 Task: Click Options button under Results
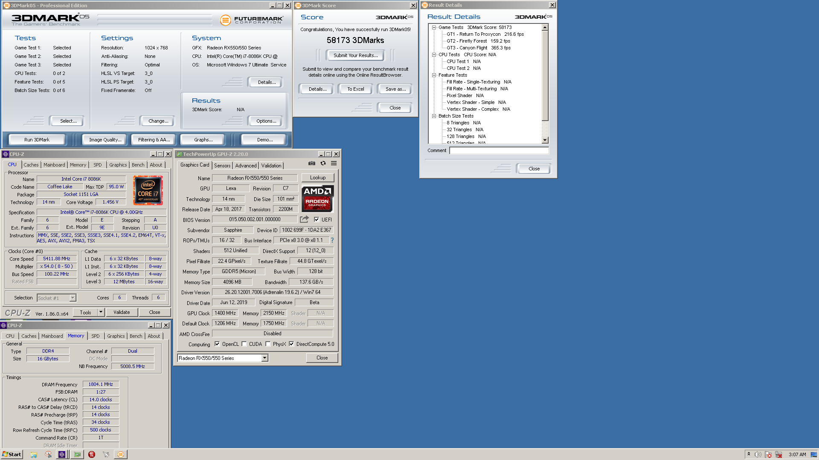[266, 121]
